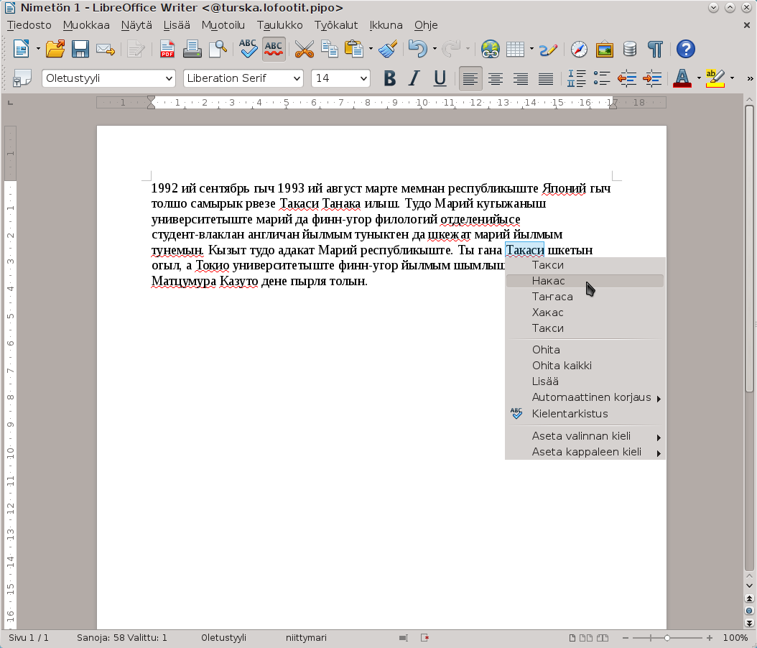The height and width of the screenshot is (648, 757).
Task: Insert a hyperlink with the globe icon
Action: tap(490, 50)
